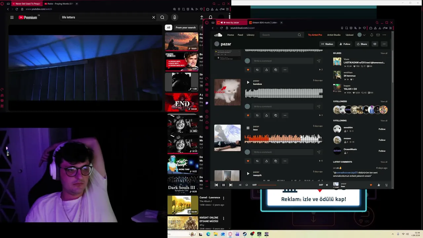Viewport: 423px width, 238px height.
Task: Toggle like on the bombos track
Action: click(x=248, y=115)
